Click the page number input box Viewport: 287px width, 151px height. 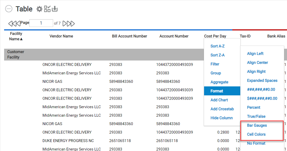tap(41, 23)
